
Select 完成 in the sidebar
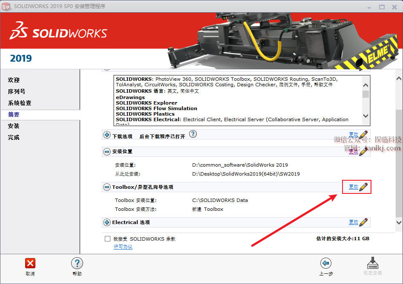(14, 137)
